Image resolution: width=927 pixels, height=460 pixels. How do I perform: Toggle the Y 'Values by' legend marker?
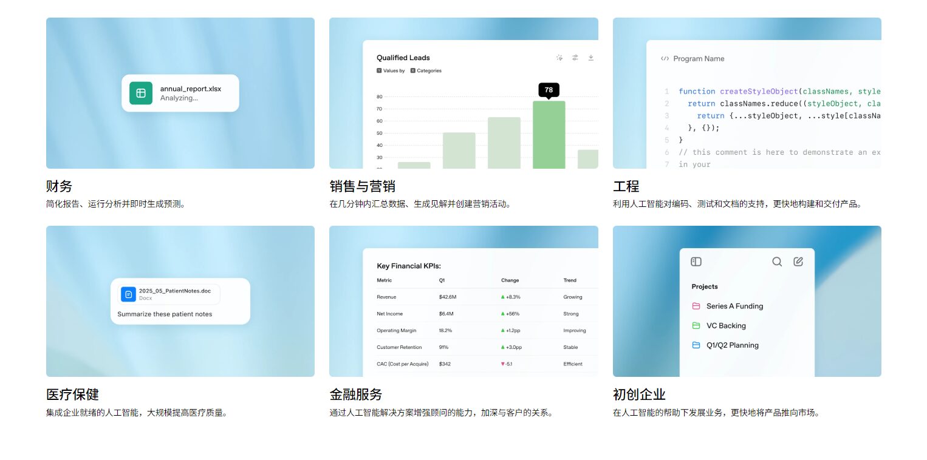[379, 71]
